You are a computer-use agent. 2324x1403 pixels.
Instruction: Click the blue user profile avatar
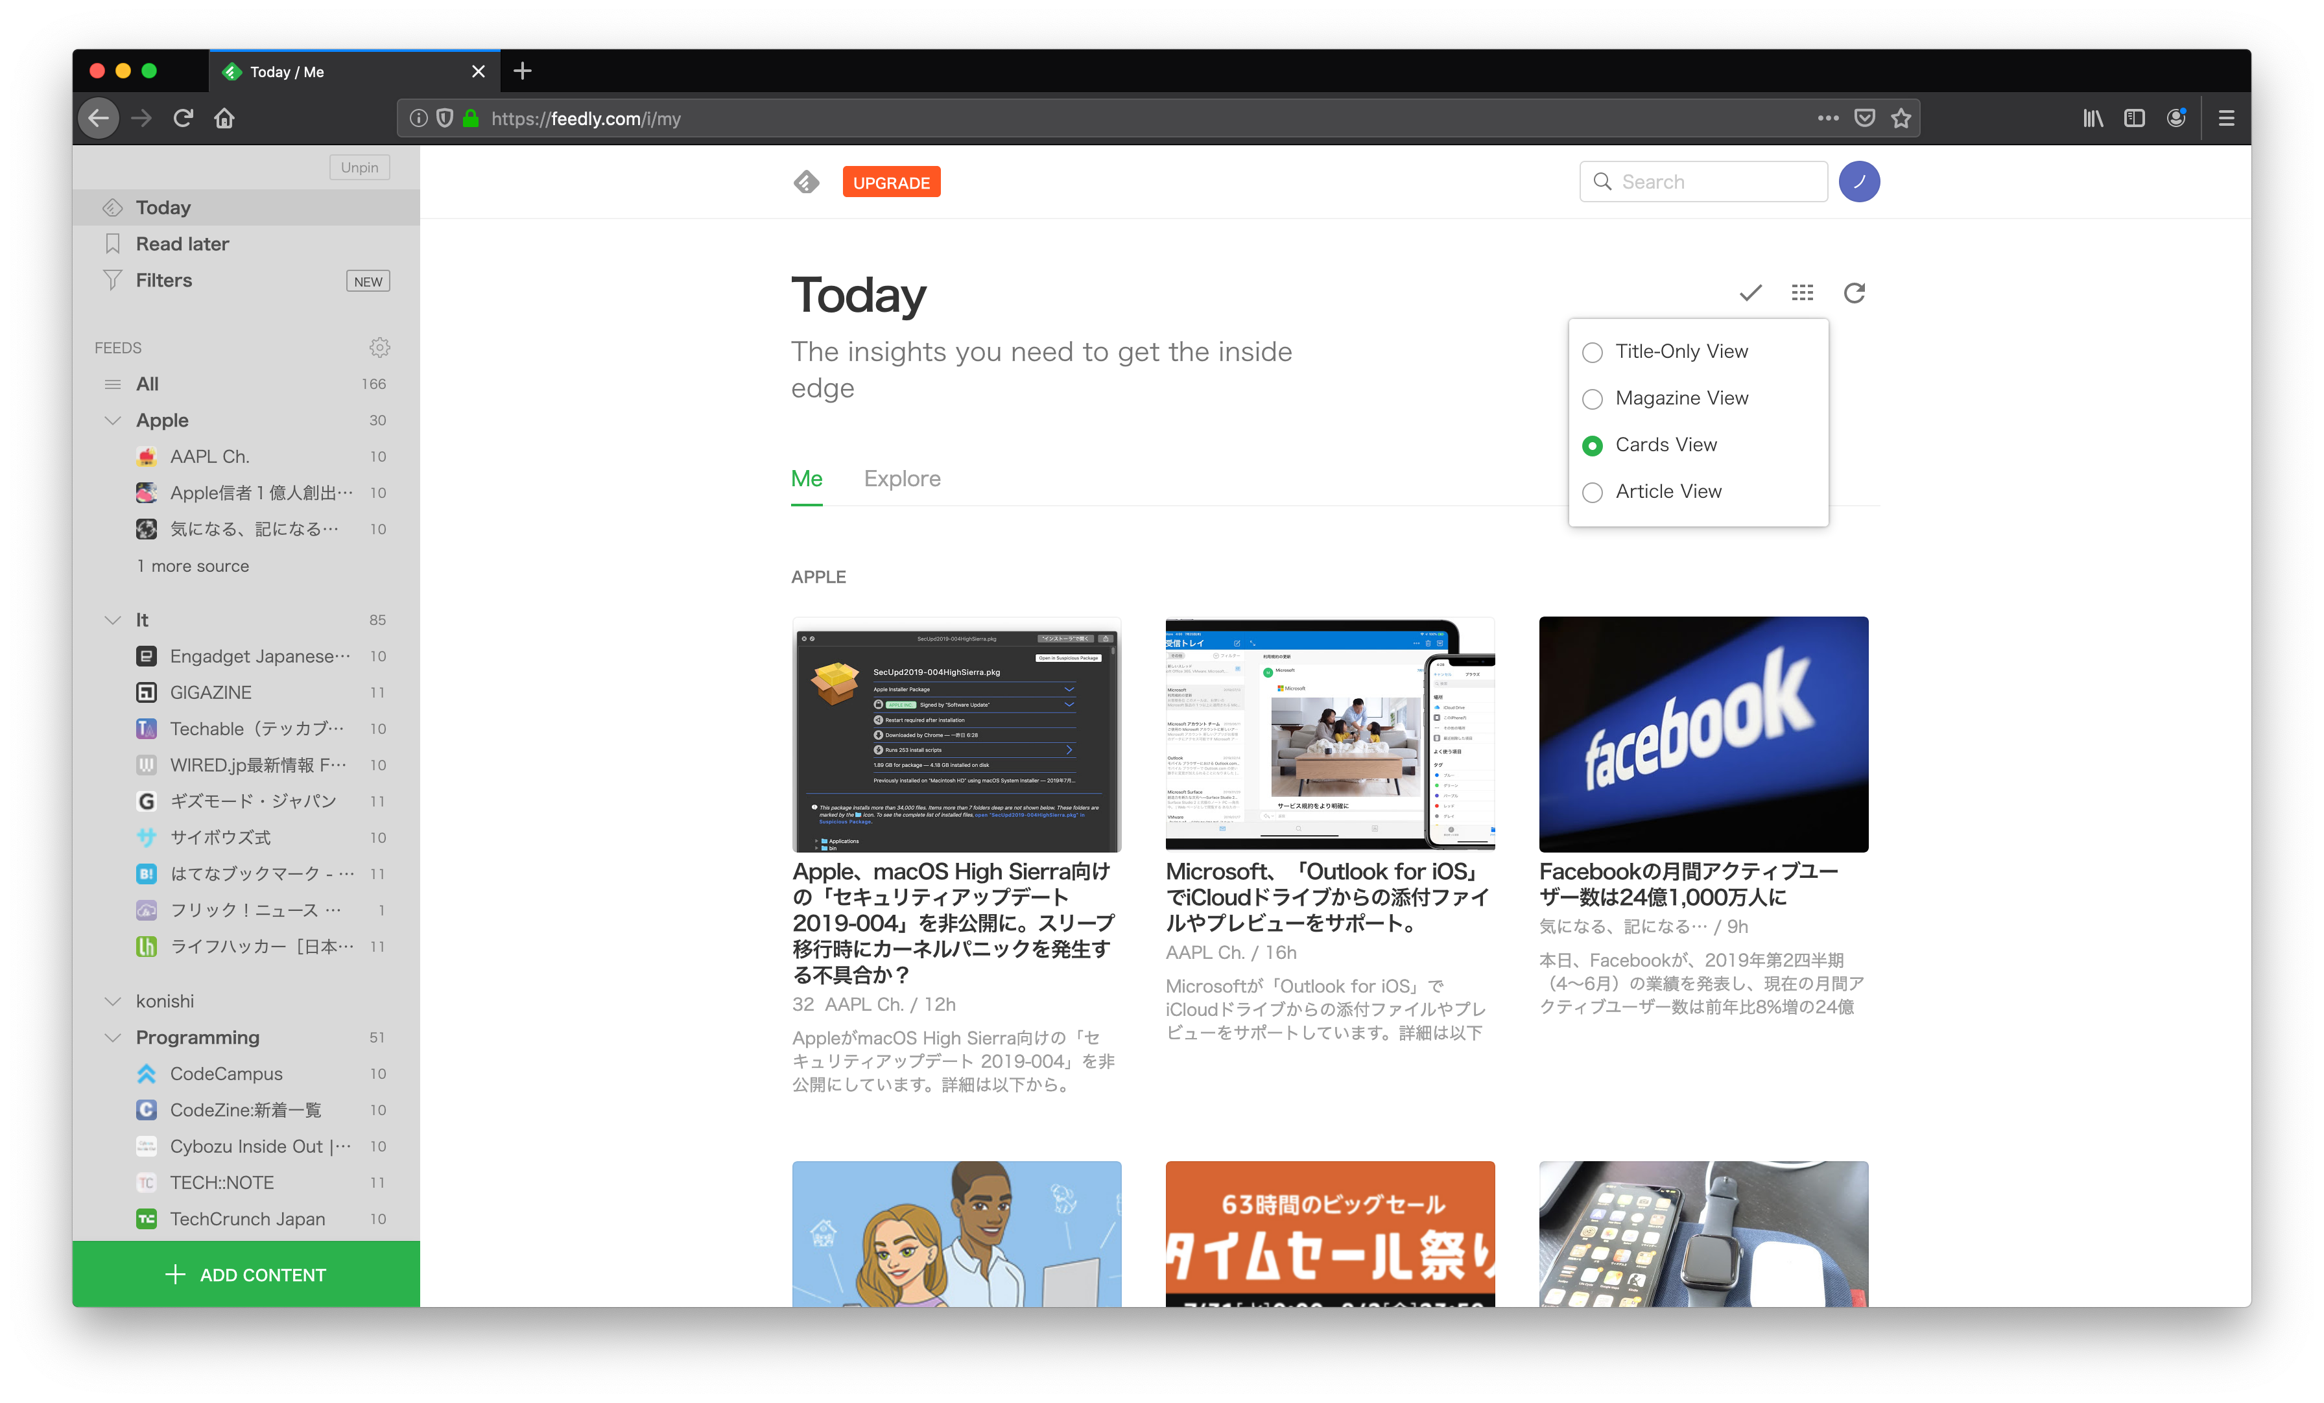pyautogui.click(x=1858, y=182)
